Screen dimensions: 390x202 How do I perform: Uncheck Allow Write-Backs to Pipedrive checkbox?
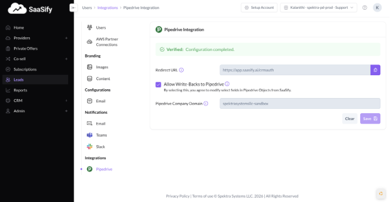point(158,84)
